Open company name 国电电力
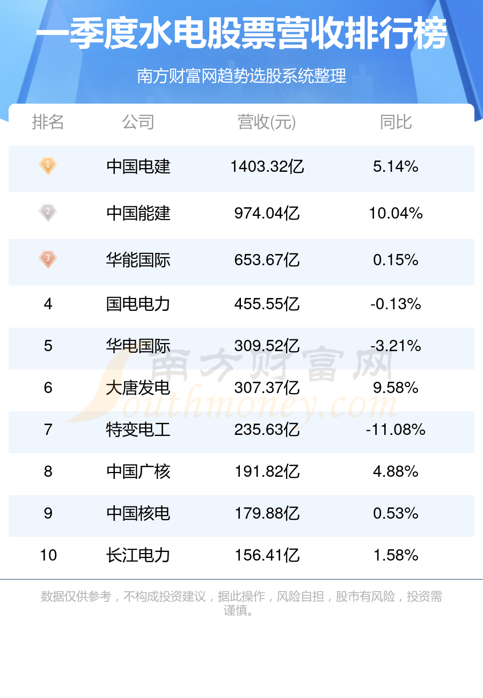The width and height of the screenshot is (483, 698). pyautogui.click(x=138, y=304)
